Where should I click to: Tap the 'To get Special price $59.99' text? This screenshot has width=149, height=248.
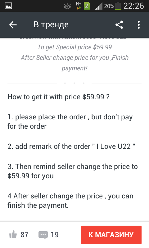coord(74,47)
